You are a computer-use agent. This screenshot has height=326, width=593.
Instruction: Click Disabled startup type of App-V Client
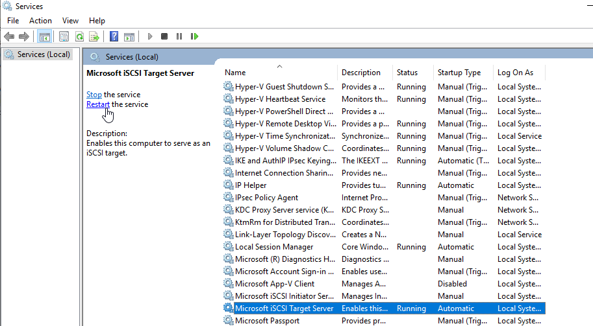click(x=452, y=284)
